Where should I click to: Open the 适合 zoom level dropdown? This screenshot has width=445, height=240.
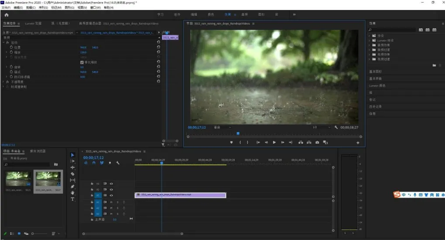222,127
